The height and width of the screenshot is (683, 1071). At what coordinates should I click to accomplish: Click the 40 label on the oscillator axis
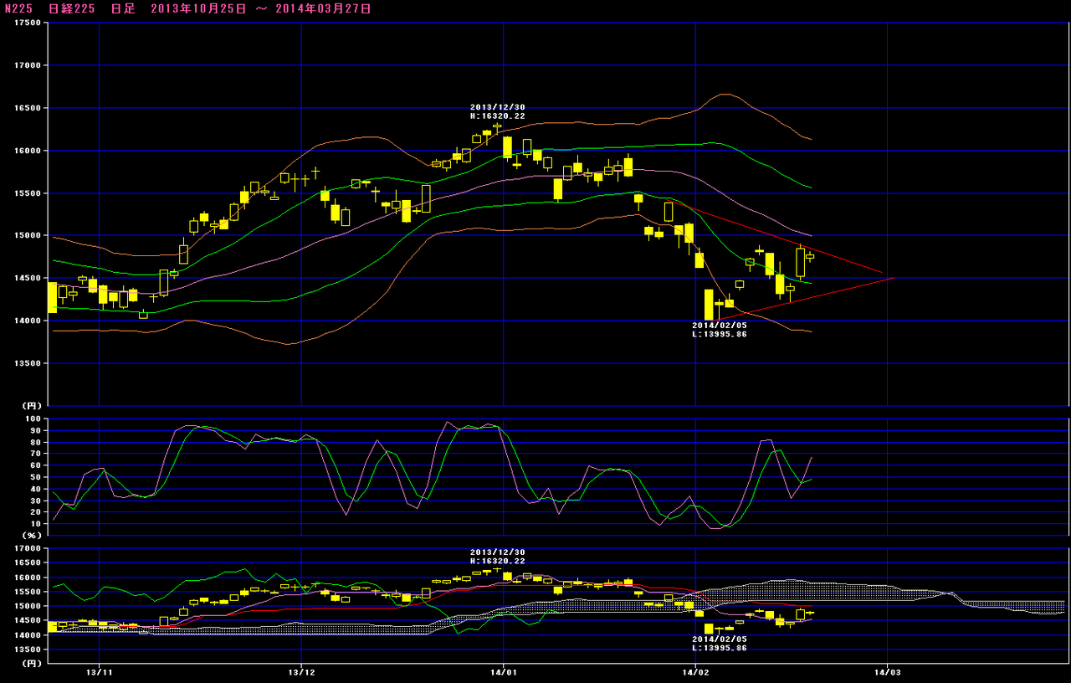(x=35, y=489)
